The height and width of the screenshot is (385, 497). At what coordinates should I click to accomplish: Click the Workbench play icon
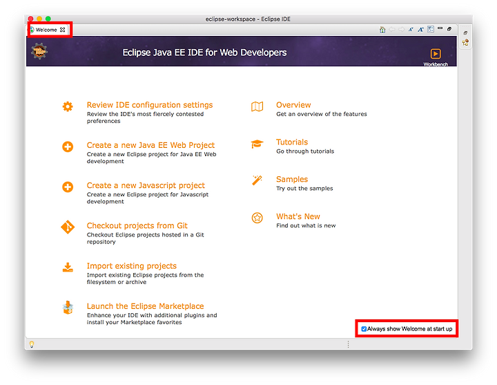[436, 54]
